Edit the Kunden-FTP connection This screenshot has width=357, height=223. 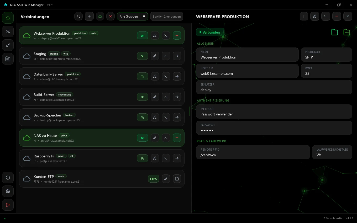166,179
